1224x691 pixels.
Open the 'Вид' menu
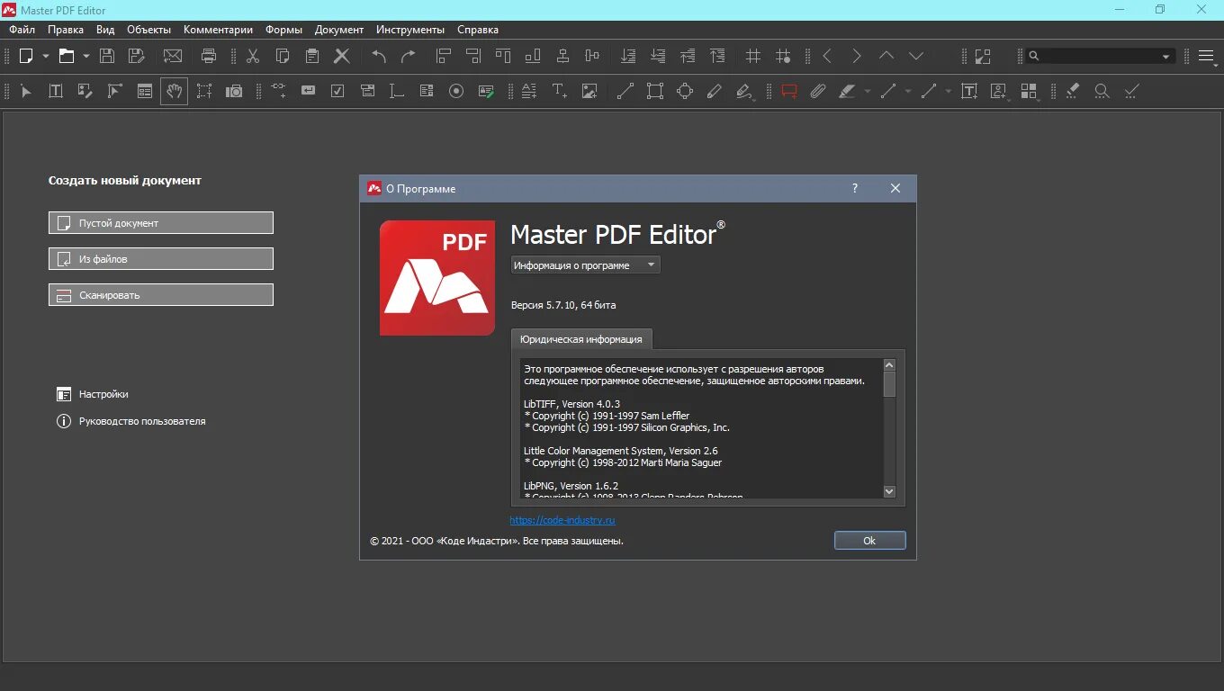pos(105,30)
